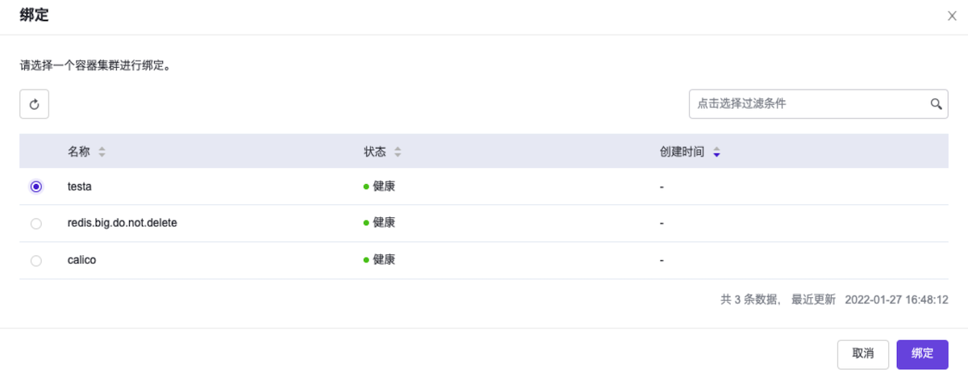Click the redis.big.do.not.delete cluster name
The height and width of the screenshot is (377, 968).
[122, 224]
